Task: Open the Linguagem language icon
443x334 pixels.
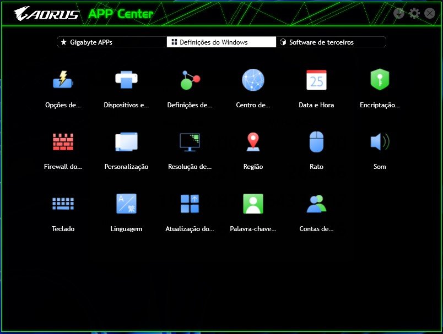Action: pos(126,204)
